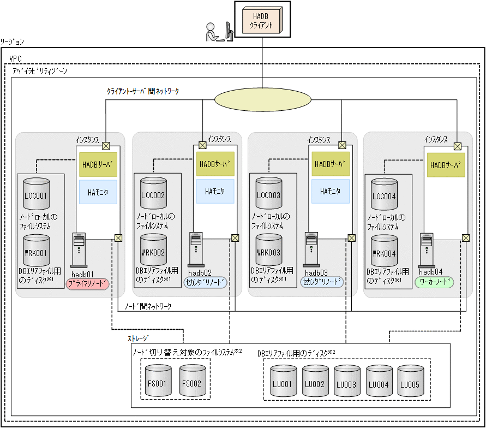Click the yellow client-server network ellipse
The width and height of the screenshot is (486, 428).
[262, 99]
